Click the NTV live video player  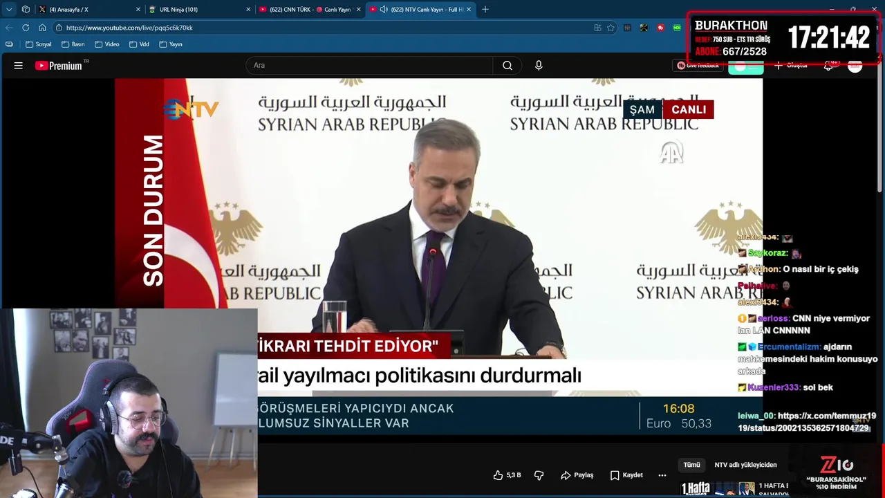point(438,256)
